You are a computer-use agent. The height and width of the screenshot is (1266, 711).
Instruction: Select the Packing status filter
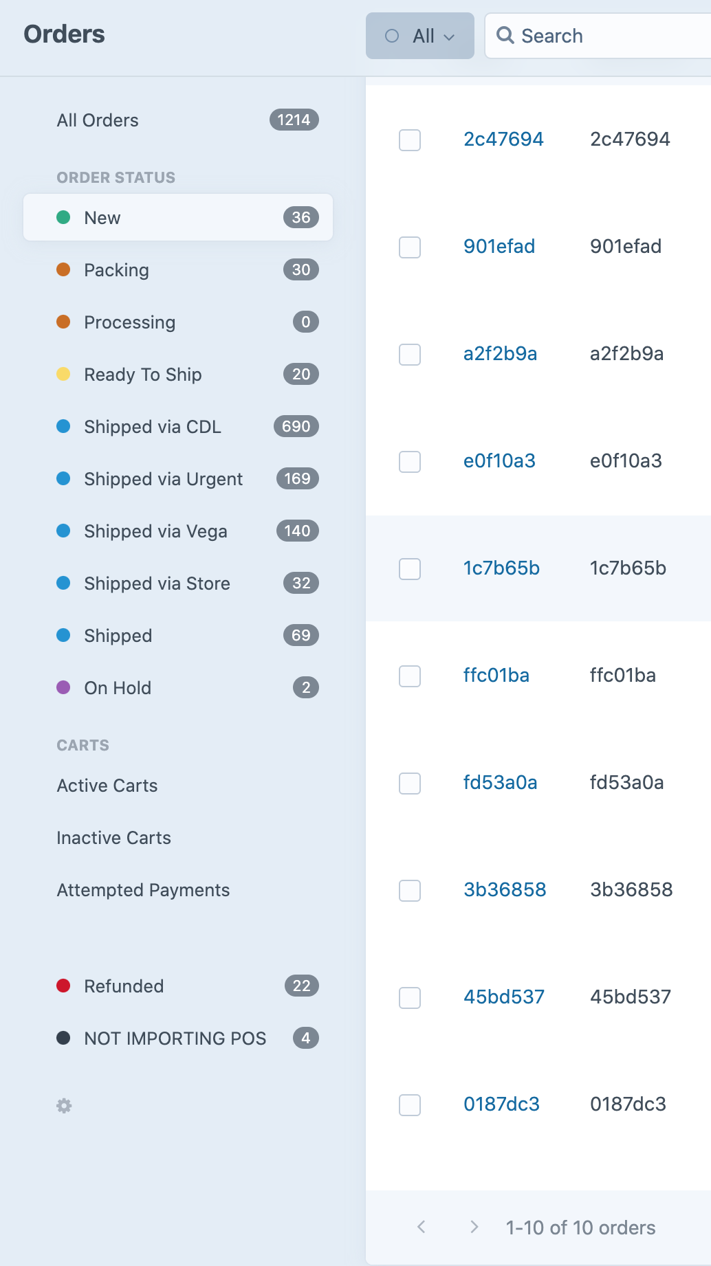pyautogui.click(x=116, y=270)
